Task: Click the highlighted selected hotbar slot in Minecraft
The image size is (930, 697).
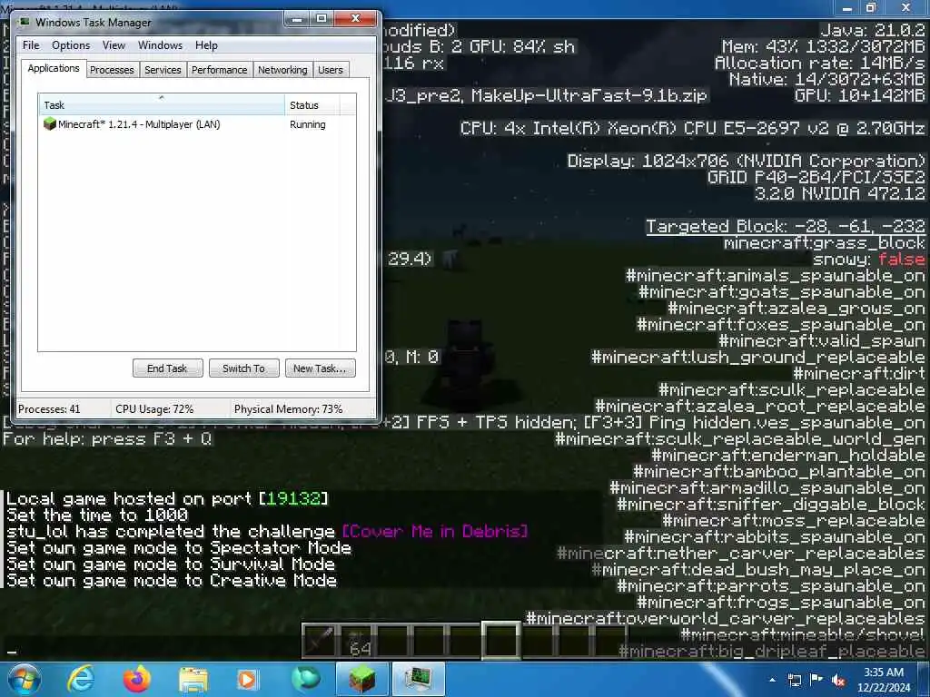Action: click(x=500, y=640)
